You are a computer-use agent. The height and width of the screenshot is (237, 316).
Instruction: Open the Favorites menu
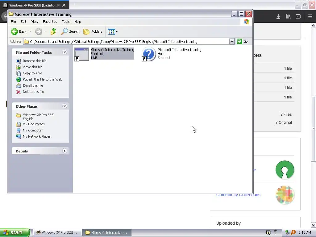click(50, 22)
